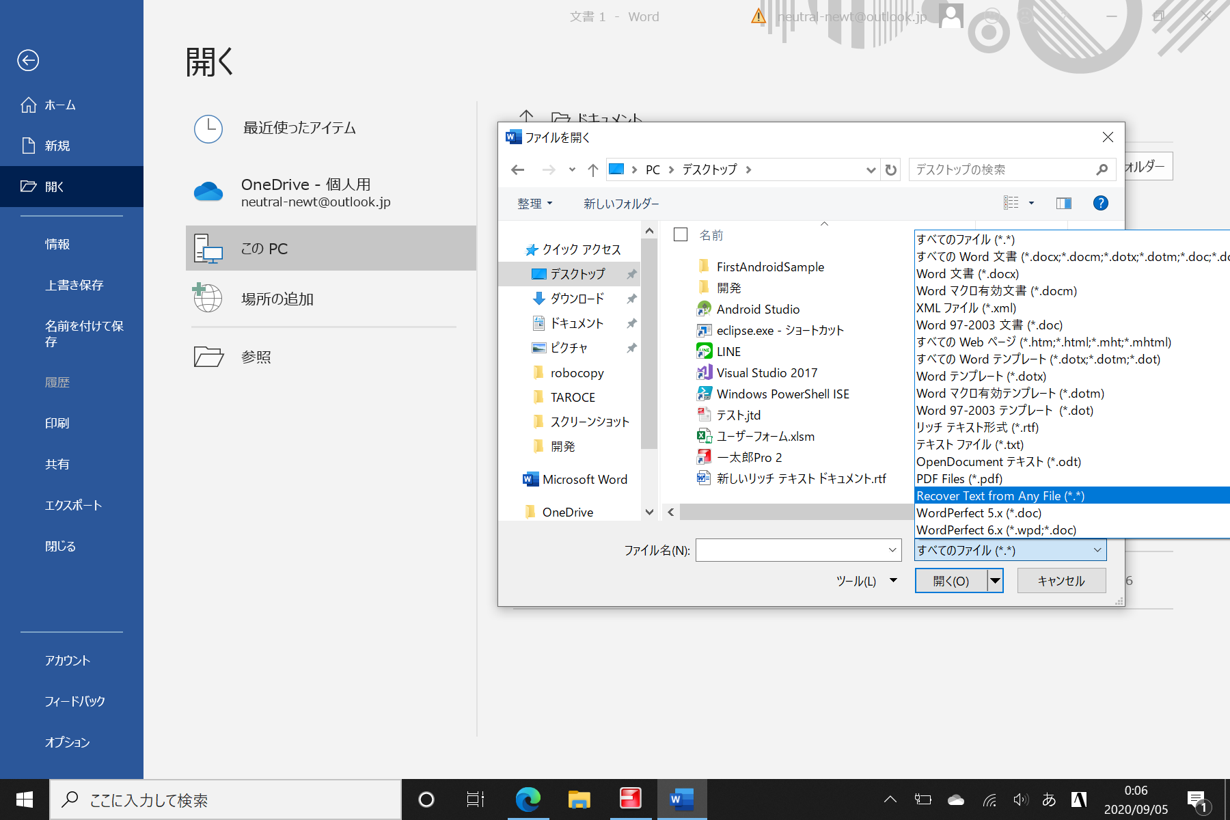Screen dimensions: 1230x820
Task: Click left arrow of horizontal scrollbar
Action: [x=671, y=512]
